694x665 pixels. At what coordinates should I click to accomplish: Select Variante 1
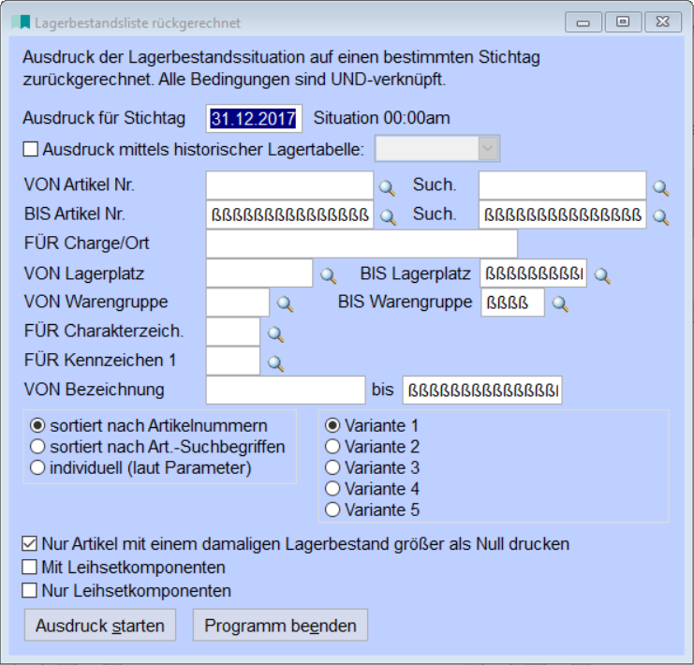pos(332,425)
